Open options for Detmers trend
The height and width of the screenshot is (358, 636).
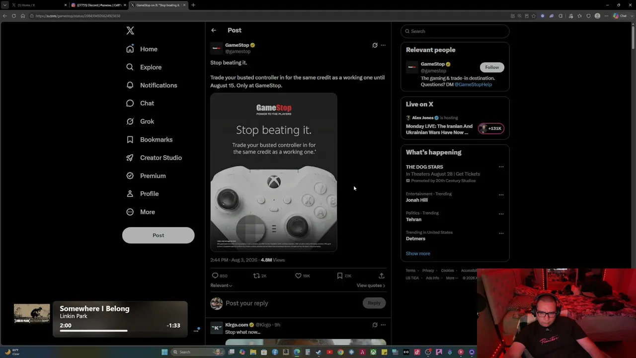501,233
